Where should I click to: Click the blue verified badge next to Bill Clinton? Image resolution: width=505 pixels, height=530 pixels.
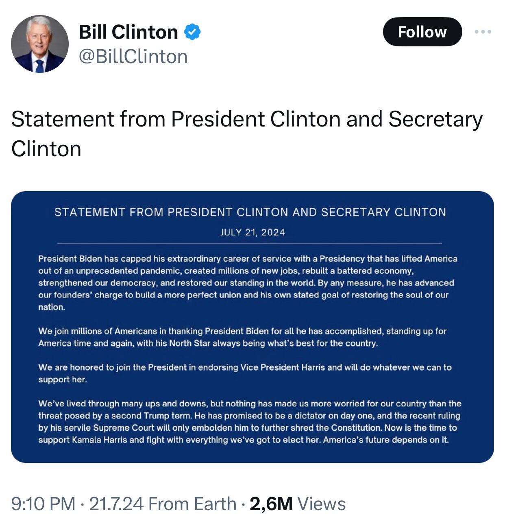click(x=192, y=32)
